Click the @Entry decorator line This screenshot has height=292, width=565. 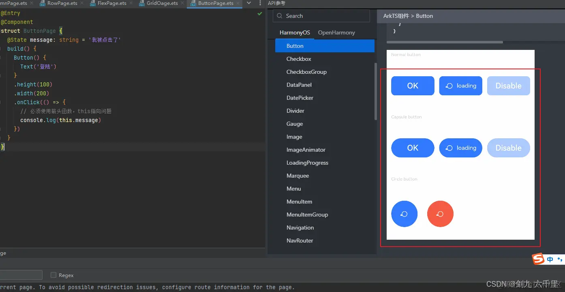(11, 13)
